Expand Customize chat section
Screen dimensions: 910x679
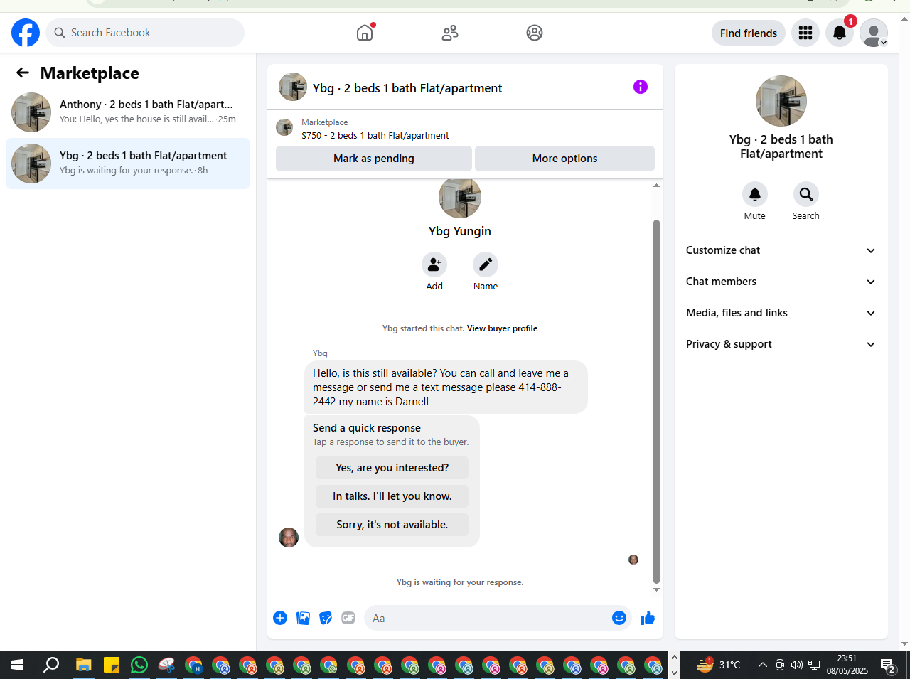781,250
